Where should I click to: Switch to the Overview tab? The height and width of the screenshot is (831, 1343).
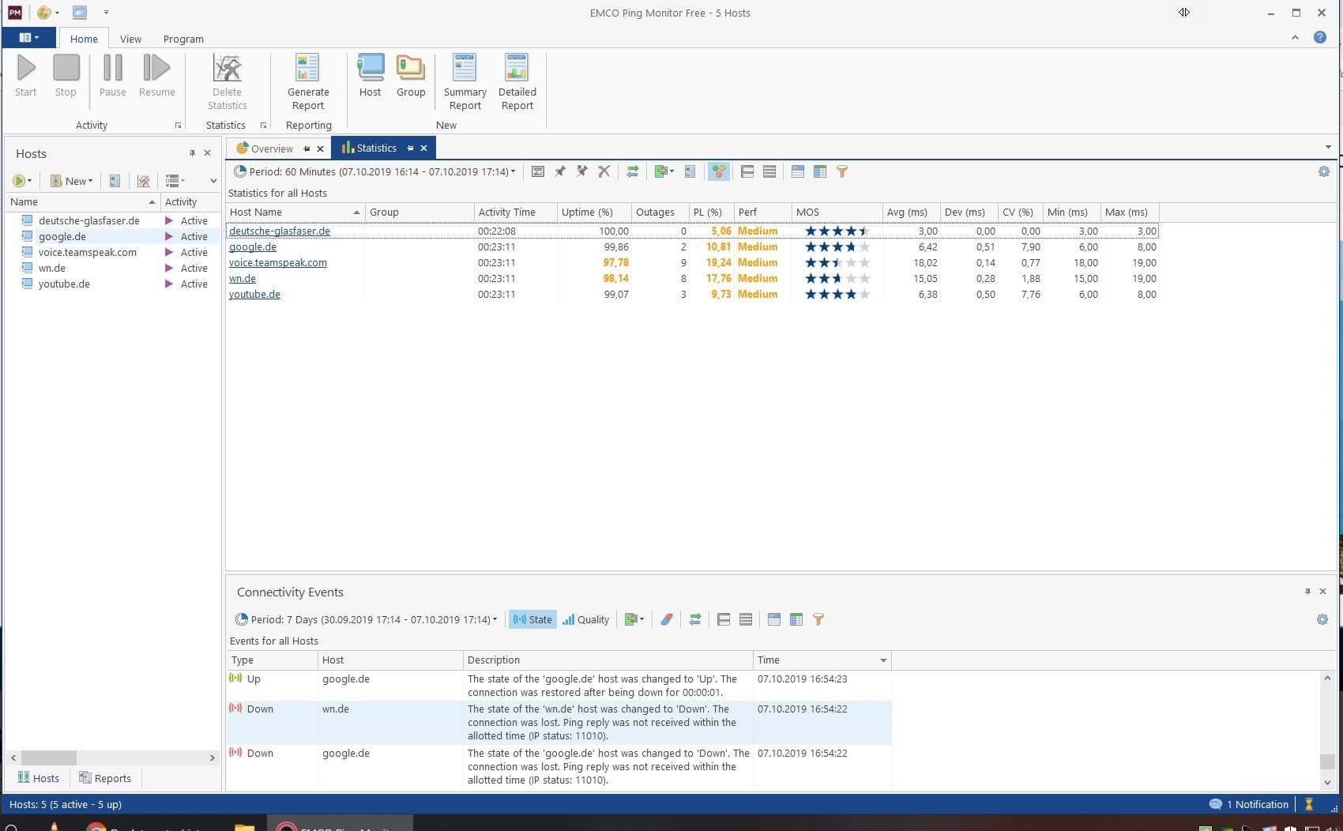(271, 149)
